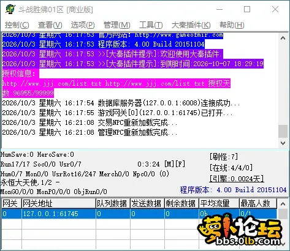Open the 管理(M) menu

click(x=116, y=25)
